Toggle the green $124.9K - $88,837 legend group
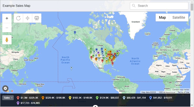194x107 pixels. pos(108,98)
